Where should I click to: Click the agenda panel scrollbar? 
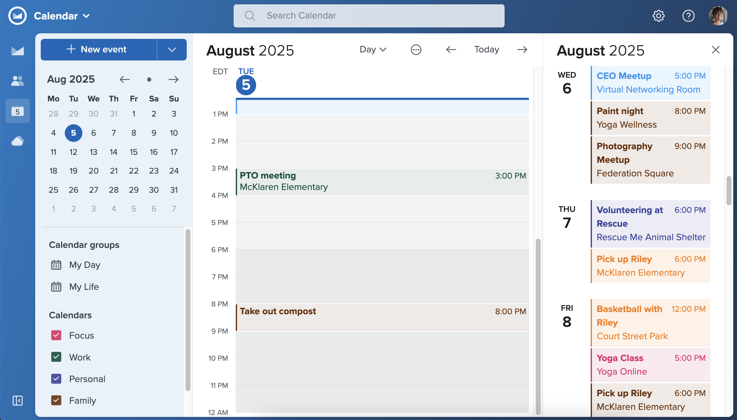729,191
